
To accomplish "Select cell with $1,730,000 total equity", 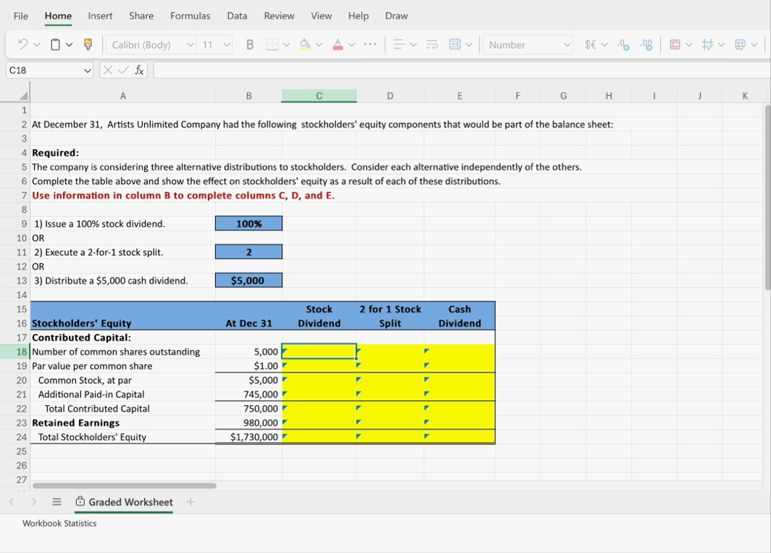I will 249,437.
